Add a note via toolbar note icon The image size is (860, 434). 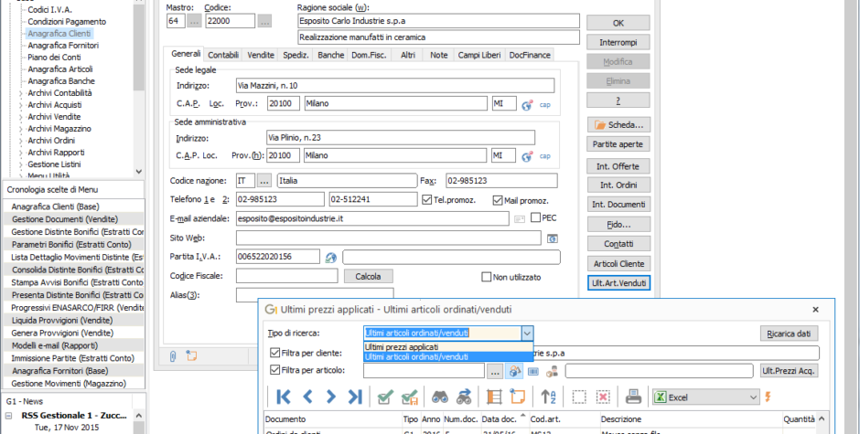click(517, 397)
